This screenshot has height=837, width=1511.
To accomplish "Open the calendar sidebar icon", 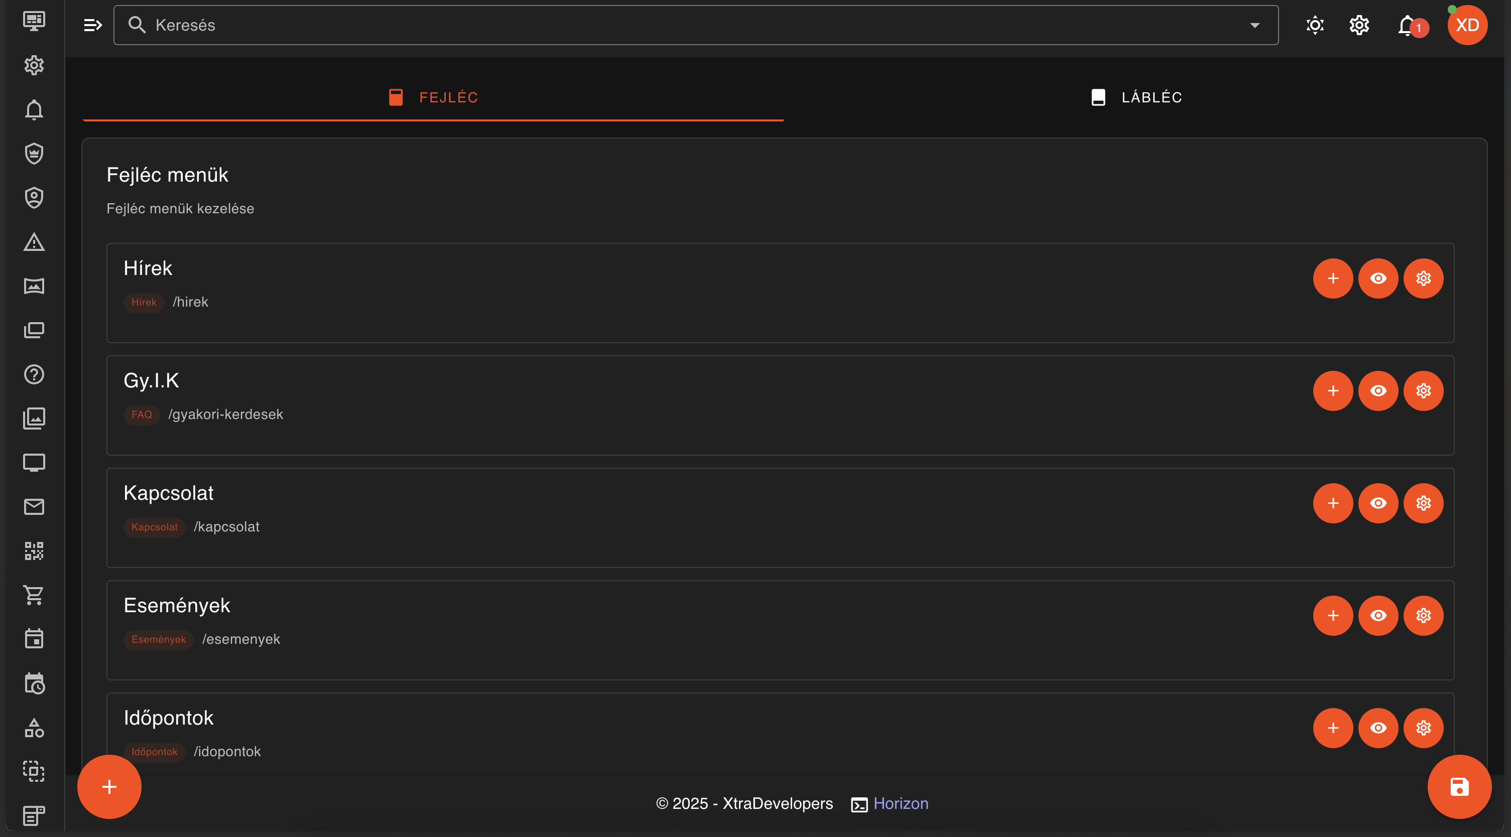I will (34, 639).
